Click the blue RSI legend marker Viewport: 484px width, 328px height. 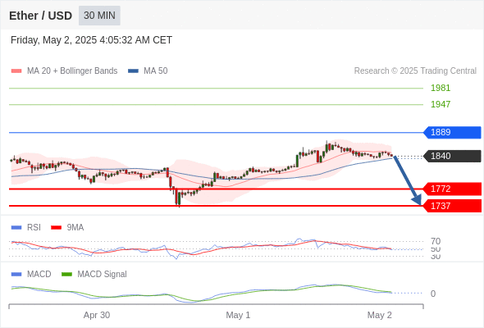(x=16, y=228)
